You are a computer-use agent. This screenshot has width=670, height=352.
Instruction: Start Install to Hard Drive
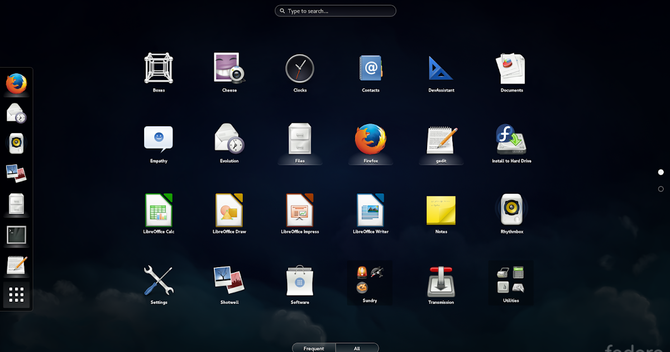(x=511, y=139)
